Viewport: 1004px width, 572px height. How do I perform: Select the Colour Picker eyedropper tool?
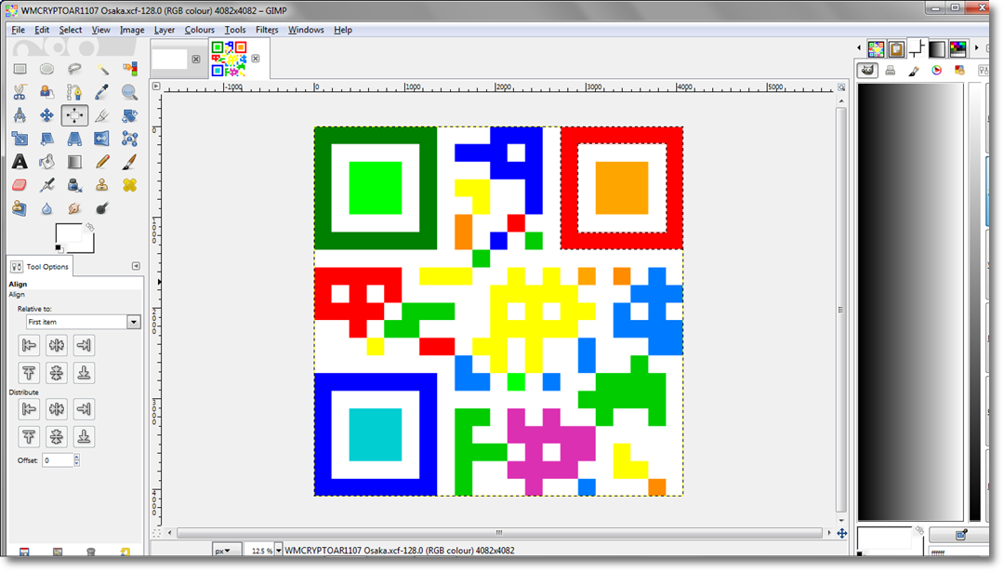click(x=102, y=92)
